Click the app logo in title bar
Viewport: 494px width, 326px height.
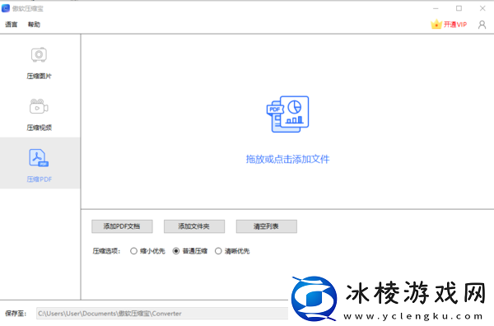point(6,8)
